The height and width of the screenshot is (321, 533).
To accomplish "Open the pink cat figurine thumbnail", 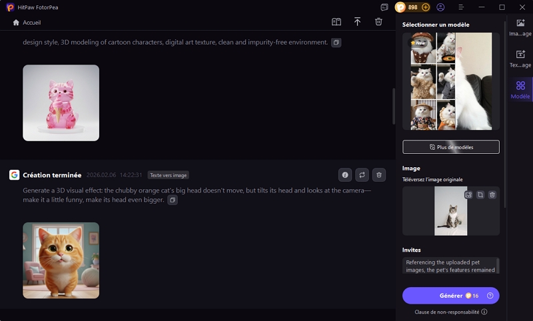I will (61, 103).
